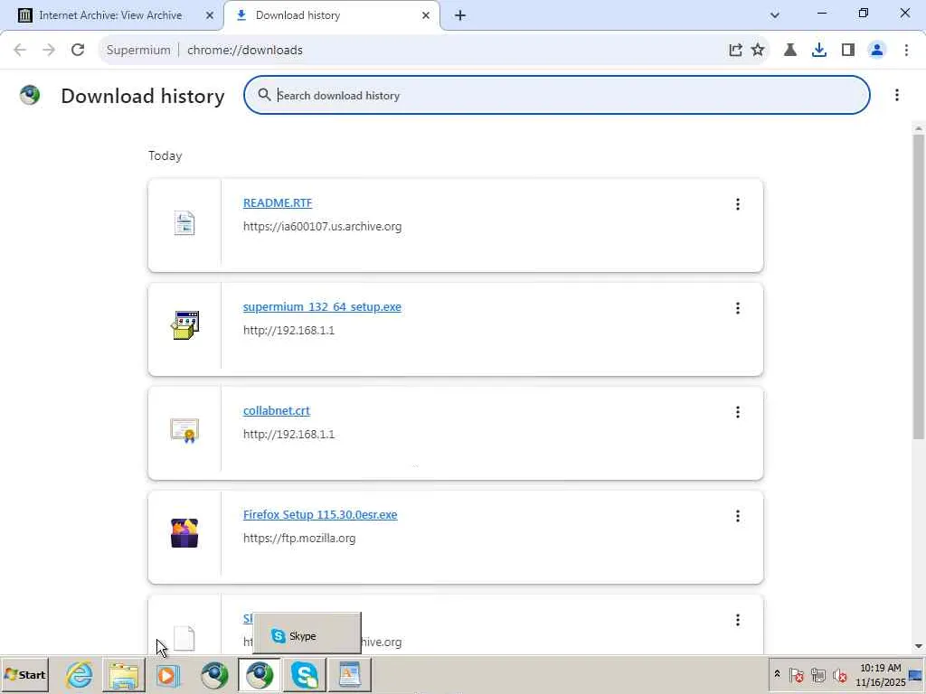
Task: Select the Skype tooltip popup
Action: (307, 635)
